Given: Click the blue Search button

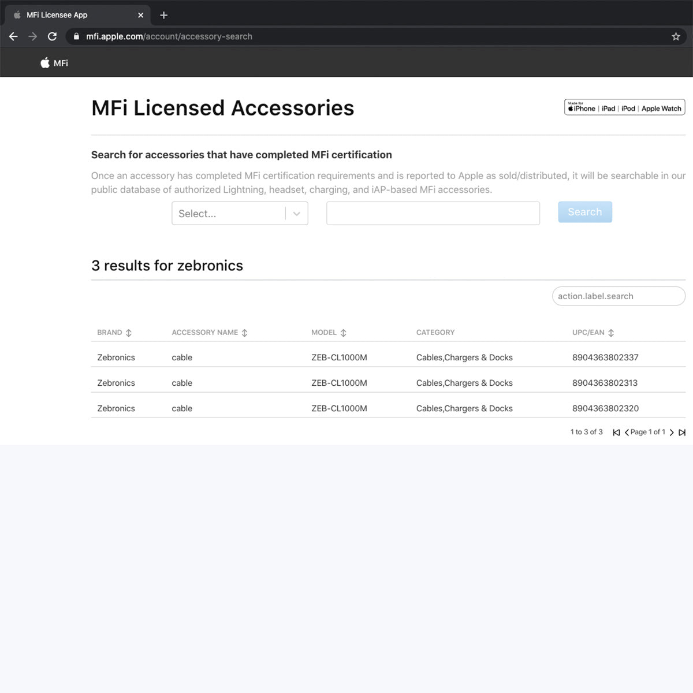Looking at the screenshot, I should [x=584, y=212].
